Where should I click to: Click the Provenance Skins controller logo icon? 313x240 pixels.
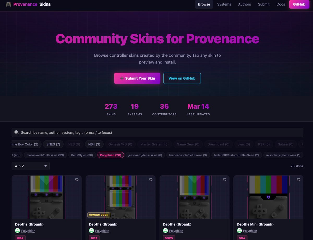point(8,4)
